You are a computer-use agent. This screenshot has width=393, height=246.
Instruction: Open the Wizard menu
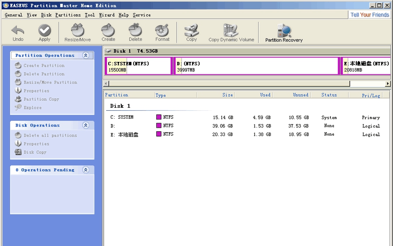pyautogui.click(x=107, y=15)
